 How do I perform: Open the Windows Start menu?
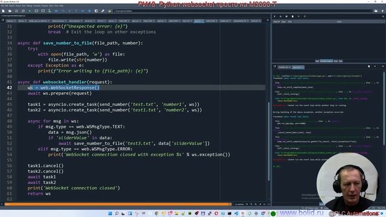(110, 213)
